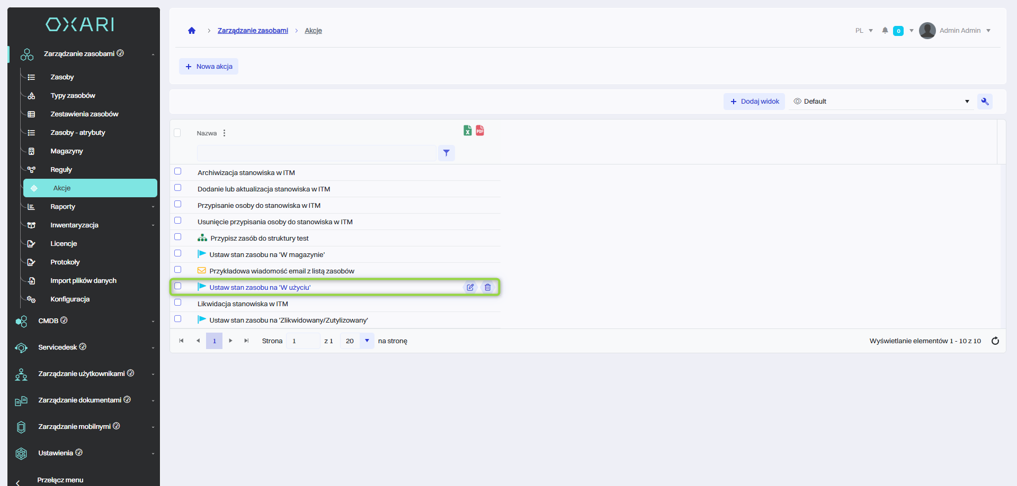Select all rows with header checkbox
The image size is (1017, 486).
coord(177,133)
